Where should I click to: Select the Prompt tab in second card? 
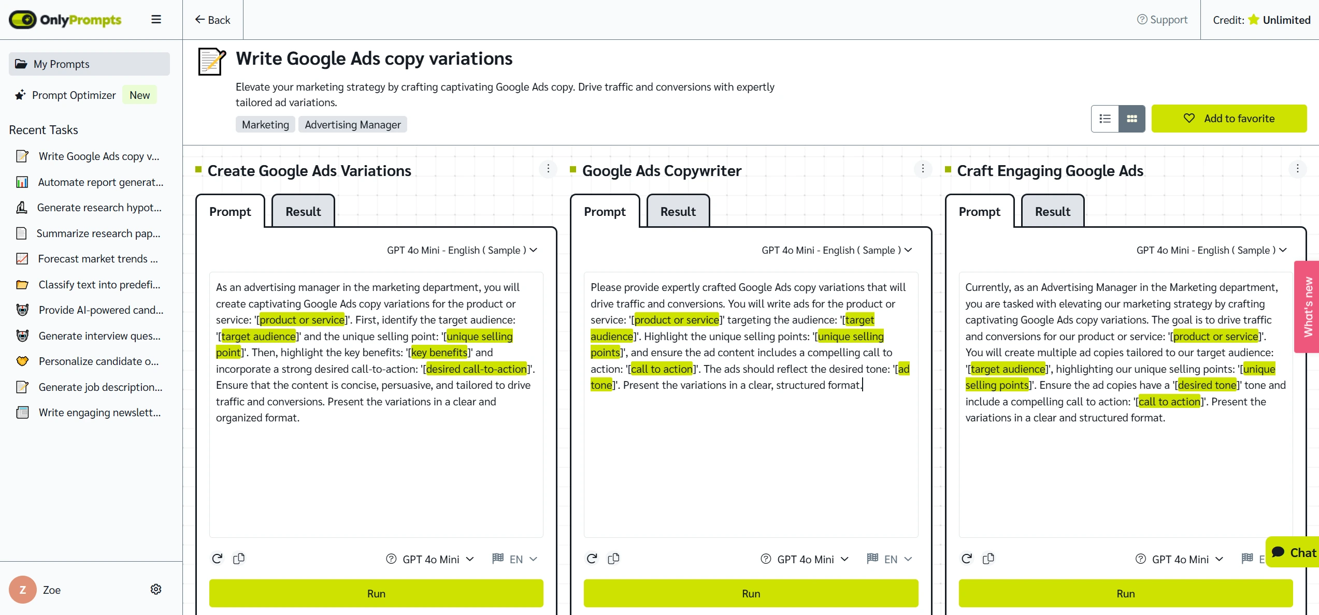tap(604, 211)
